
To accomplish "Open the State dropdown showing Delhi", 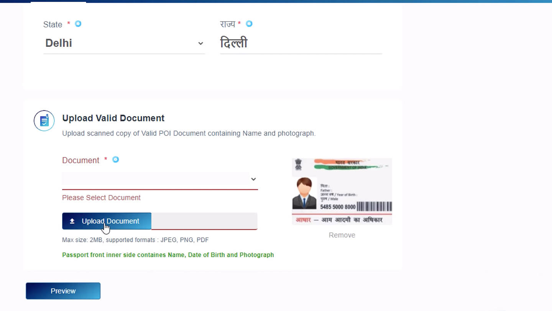I will pos(124,43).
